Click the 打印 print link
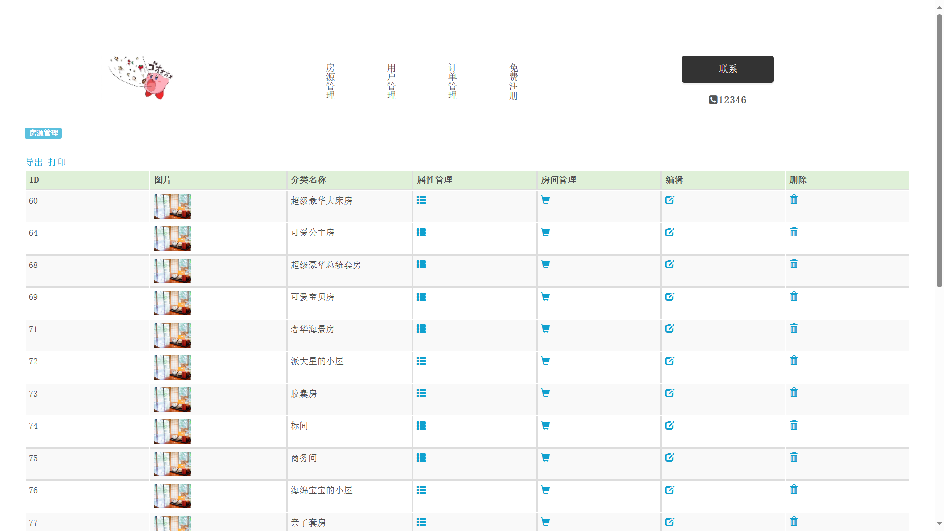944x531 pixels. (x=57, y=162)
